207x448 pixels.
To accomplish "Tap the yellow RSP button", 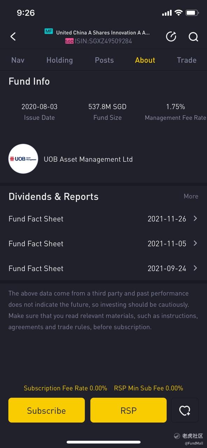I will click(128, 410).
